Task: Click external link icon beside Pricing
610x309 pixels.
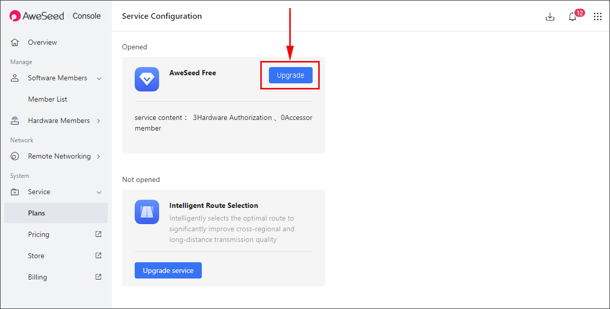Action: pos(99,234)
